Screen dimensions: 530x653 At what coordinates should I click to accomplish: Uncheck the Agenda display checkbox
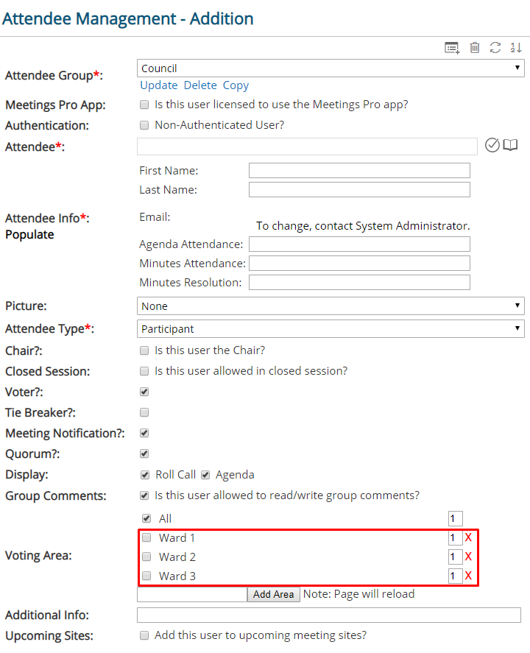click(x=205, y=475)
